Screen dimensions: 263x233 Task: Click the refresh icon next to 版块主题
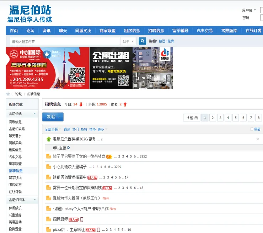point(68,148)
